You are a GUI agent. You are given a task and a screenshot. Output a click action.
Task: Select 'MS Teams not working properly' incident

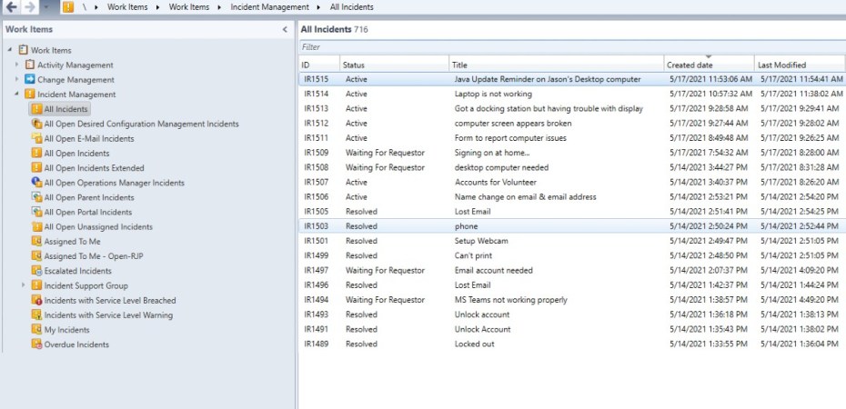(x=572, y=300)
